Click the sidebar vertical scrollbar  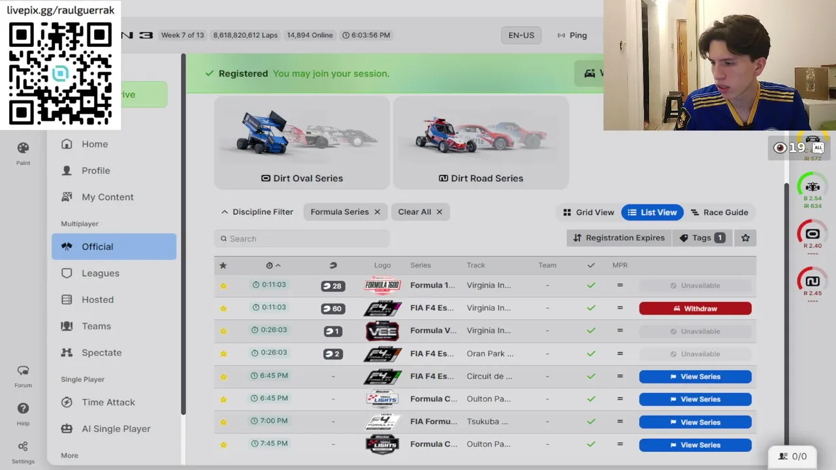click(x=184, y=235)
